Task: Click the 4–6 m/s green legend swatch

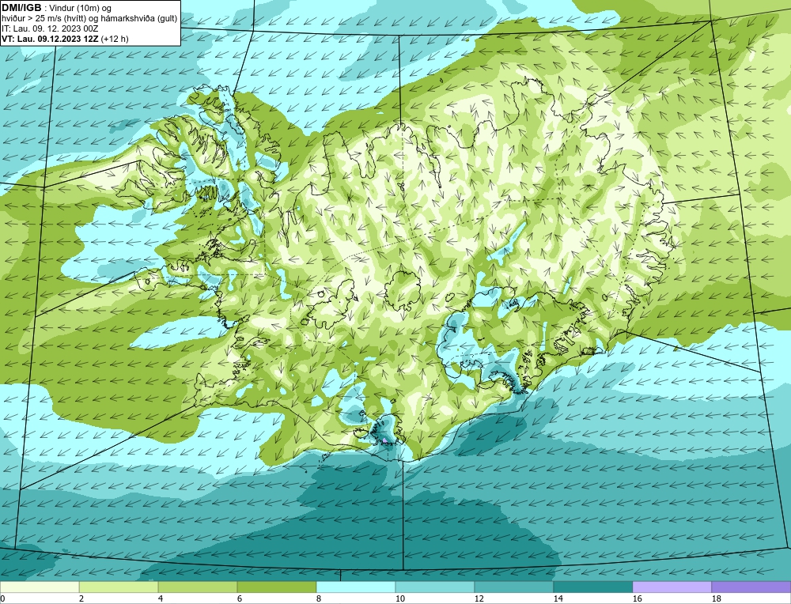Action: tap(198, 587)
